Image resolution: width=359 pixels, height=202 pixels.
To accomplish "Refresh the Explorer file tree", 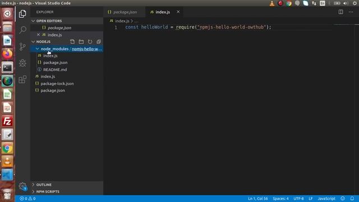I will pyautogui.click(x=90, y=42).
